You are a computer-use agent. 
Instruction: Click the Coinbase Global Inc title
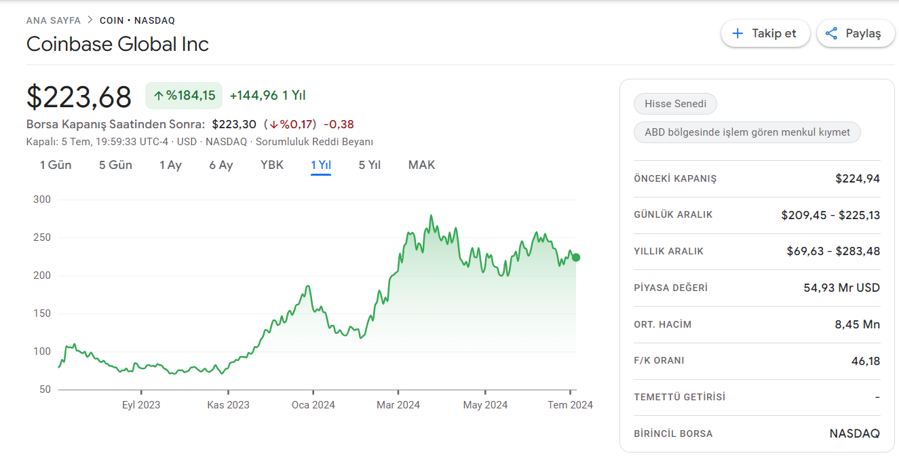pyautogui.click(x=117, y=44)
